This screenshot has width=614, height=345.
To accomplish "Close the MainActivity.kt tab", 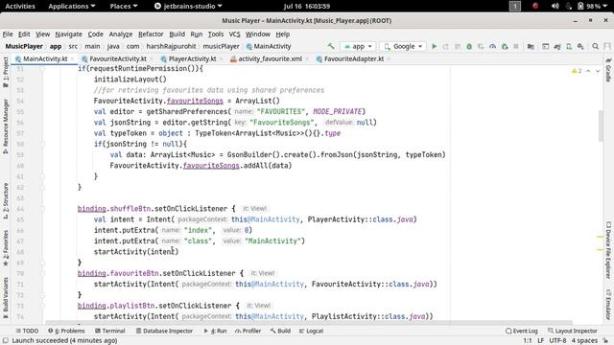I will coord(73,59).
